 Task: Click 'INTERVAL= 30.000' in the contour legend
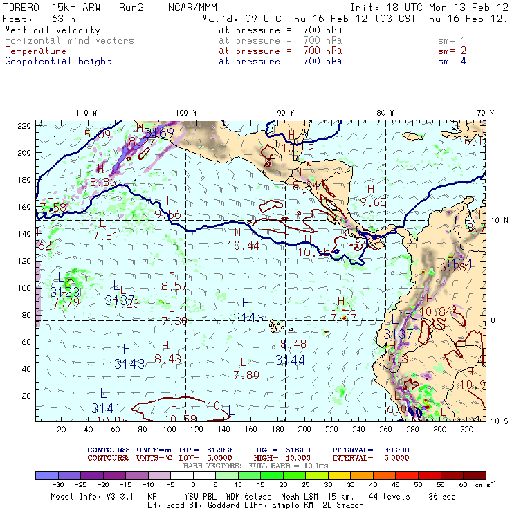point(371,450)
